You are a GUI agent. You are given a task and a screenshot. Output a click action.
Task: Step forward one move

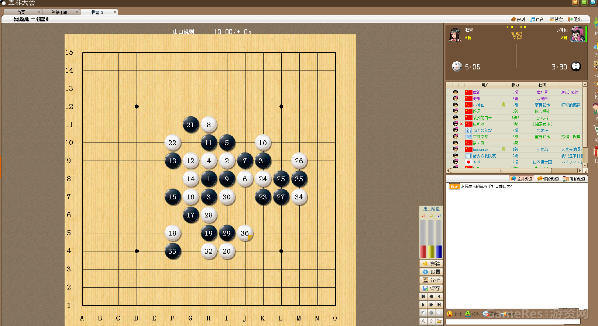click(x=423, y=305)
